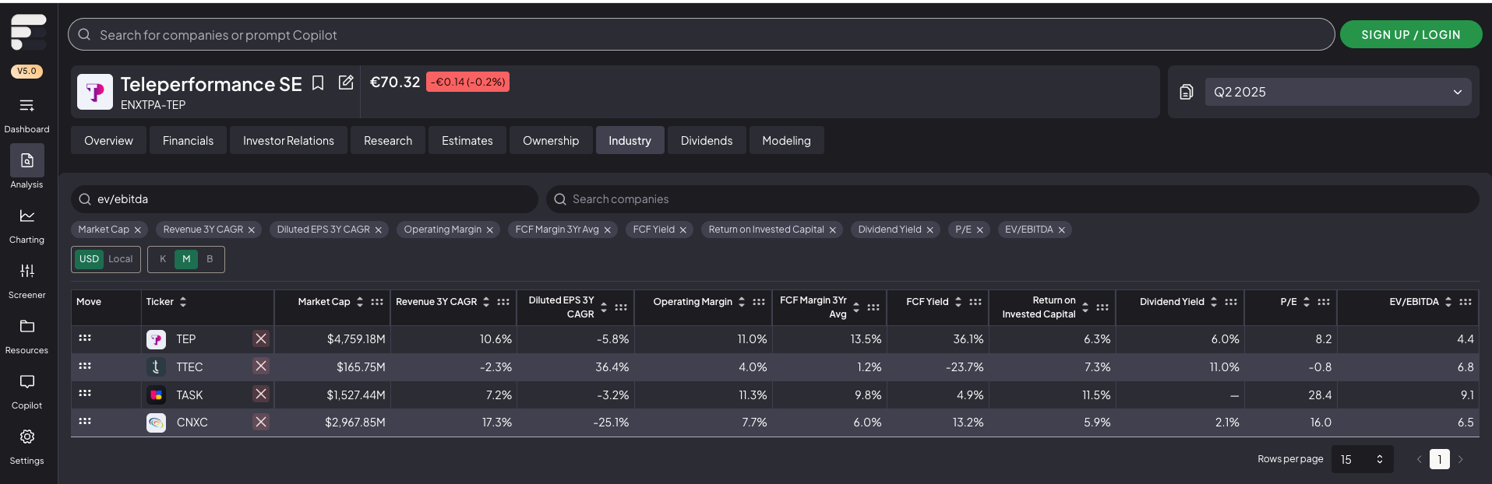Sort by Market Cap arrows
1492x484 pixels.
click(x=360, y=302)
